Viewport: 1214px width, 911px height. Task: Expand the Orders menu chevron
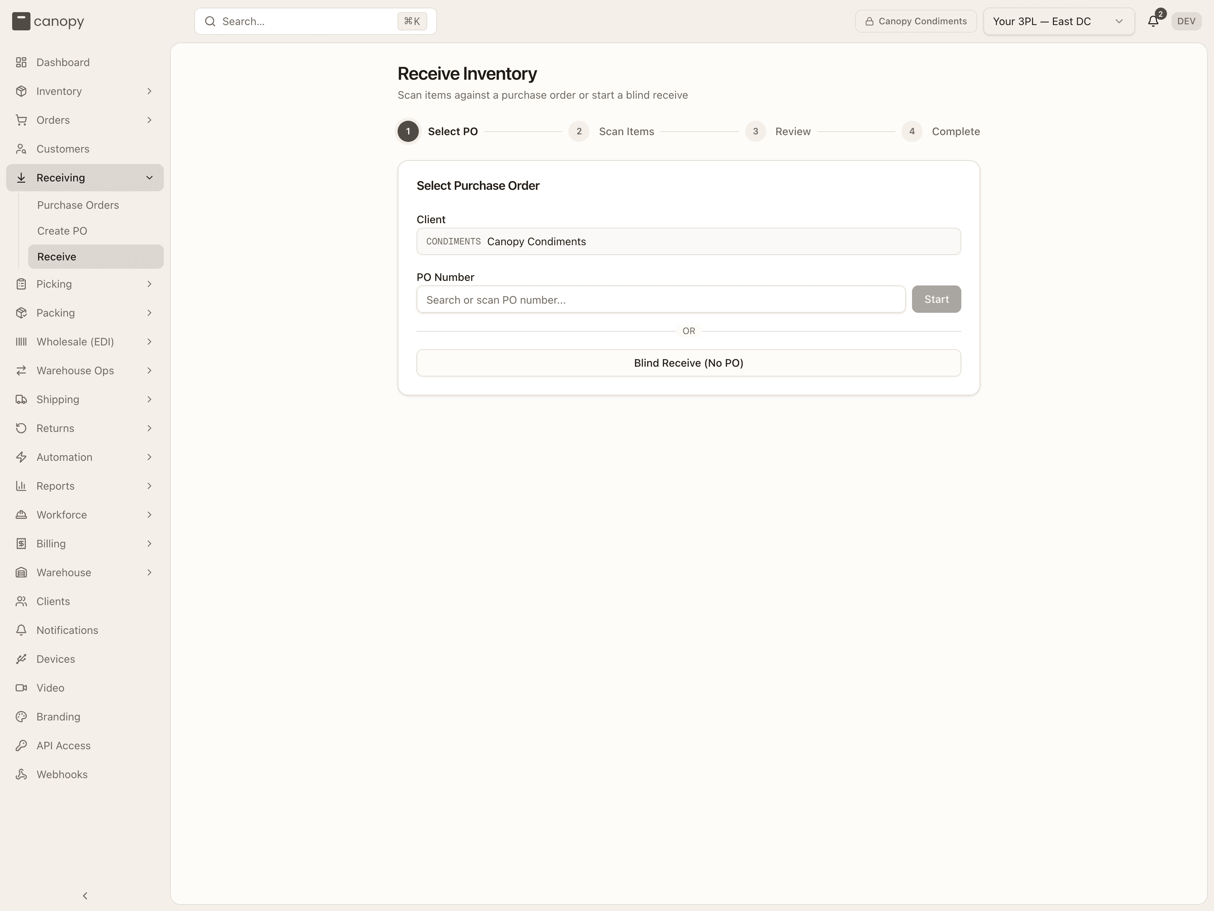pyautogui.click(x=149, y=120)
